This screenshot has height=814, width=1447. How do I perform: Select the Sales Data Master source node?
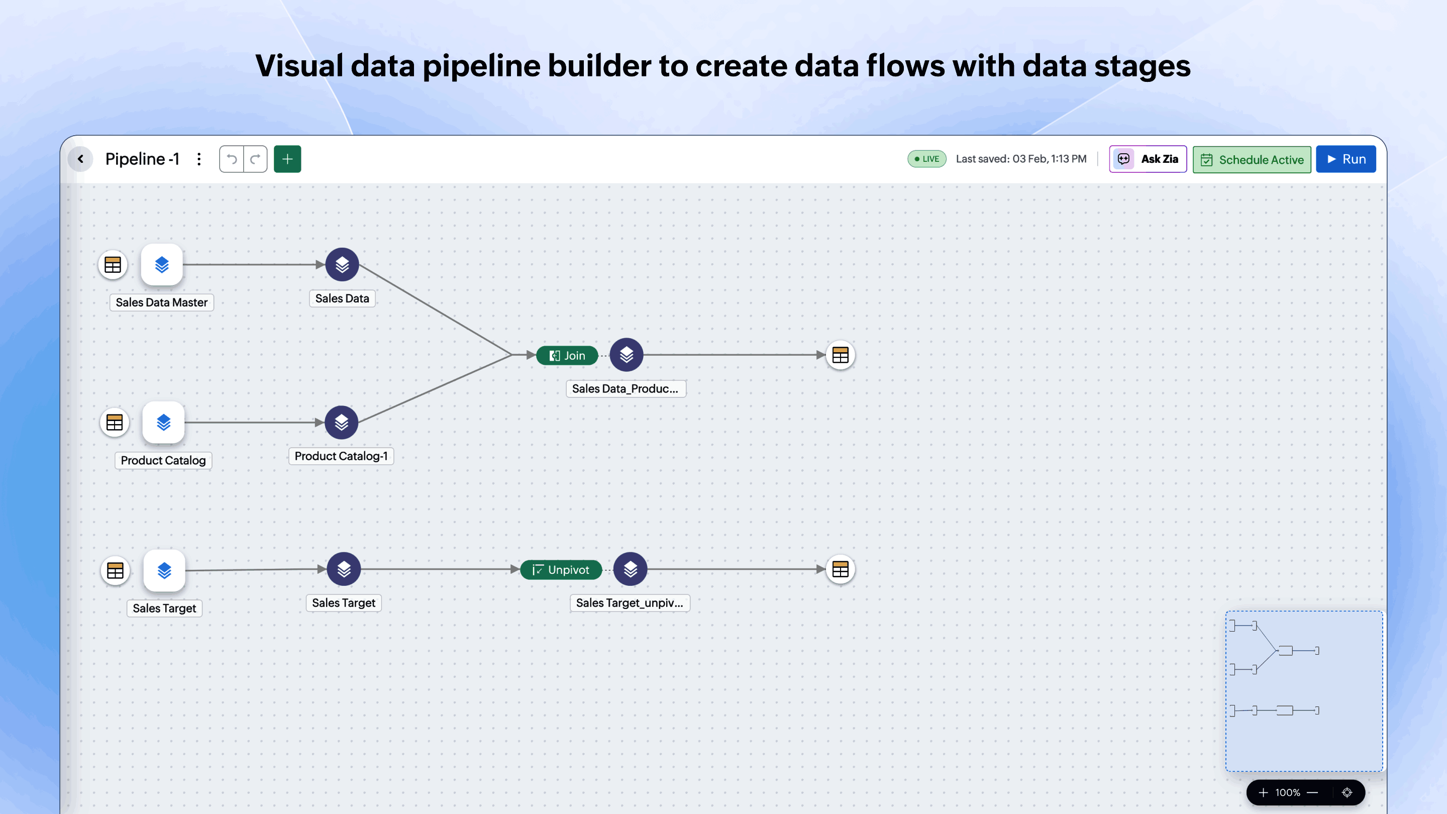point(162,265)
